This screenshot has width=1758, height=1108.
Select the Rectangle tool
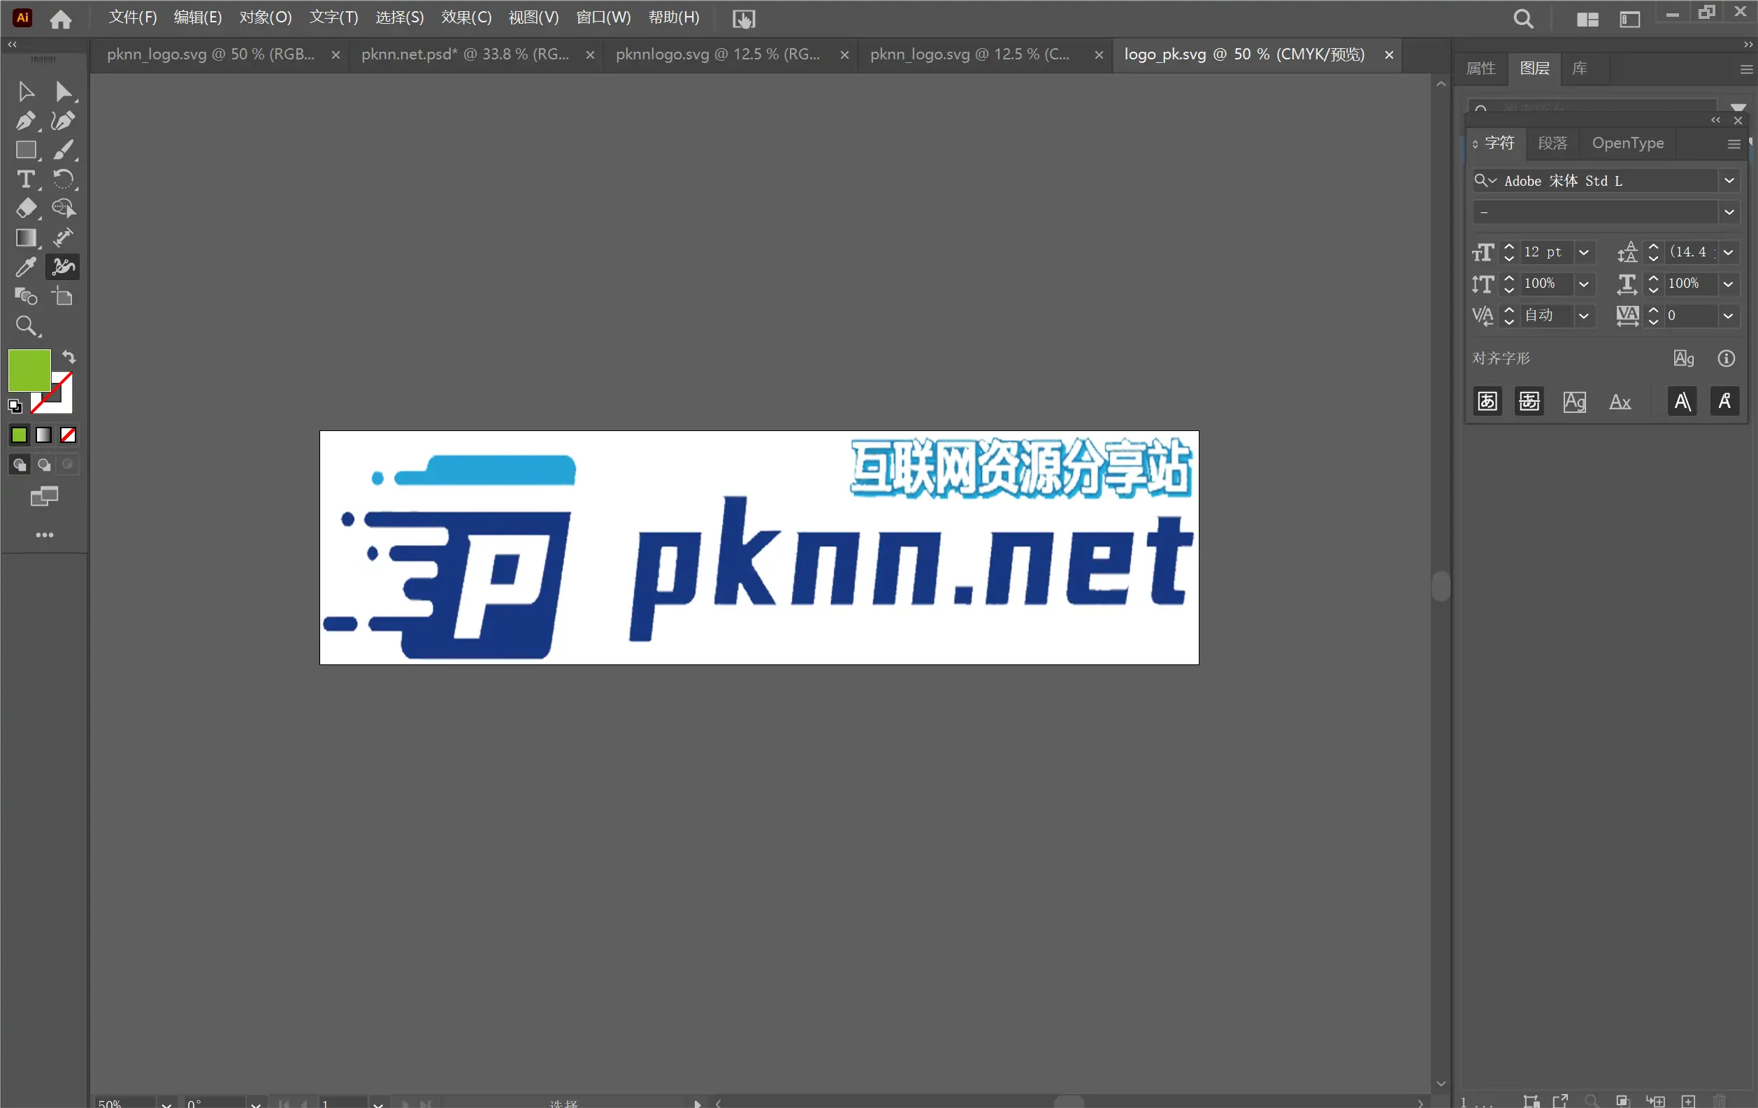[x=27, y=150]
